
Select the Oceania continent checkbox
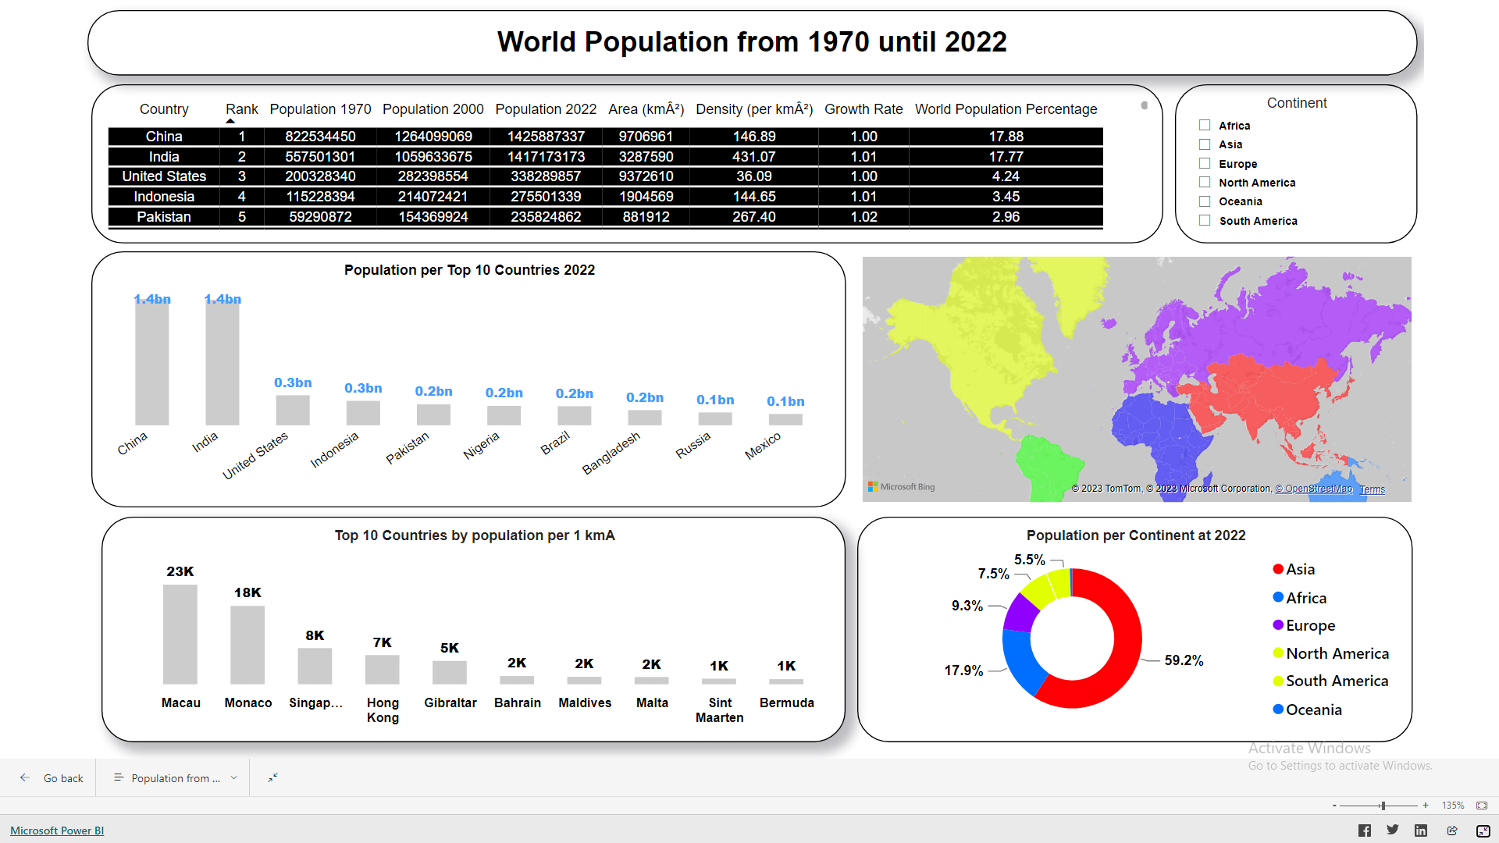pos(1205,201)
